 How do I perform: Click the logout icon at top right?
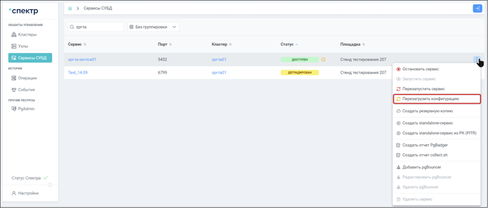[x=477, y=8]
